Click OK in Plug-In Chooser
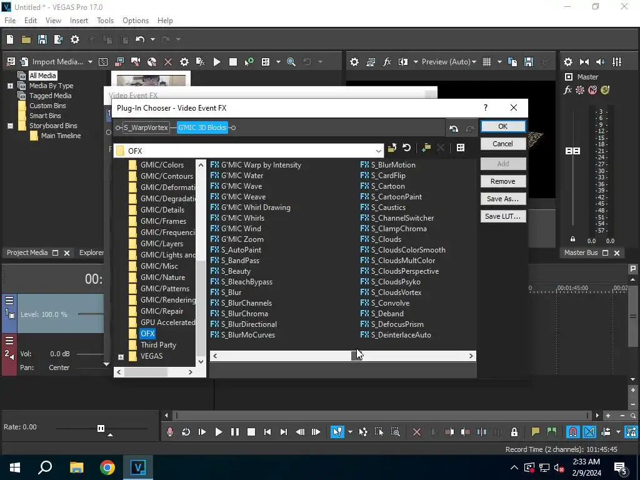 pos(503,126)
